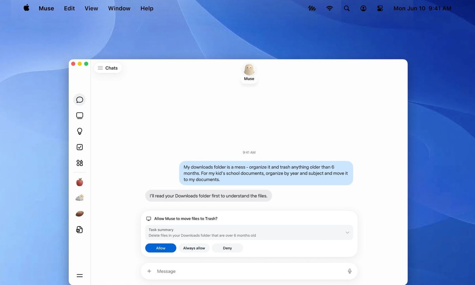Image resolution: width=475 pixels, height=285 pixels.
Task: Open Spotlight search in menu bar
Action: pyautogui.click(x=347, y=8)
